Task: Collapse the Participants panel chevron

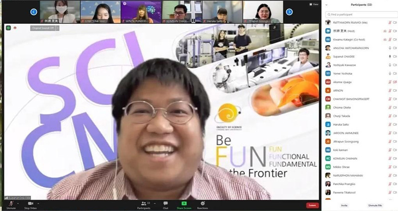Action: tap(327, 5)
